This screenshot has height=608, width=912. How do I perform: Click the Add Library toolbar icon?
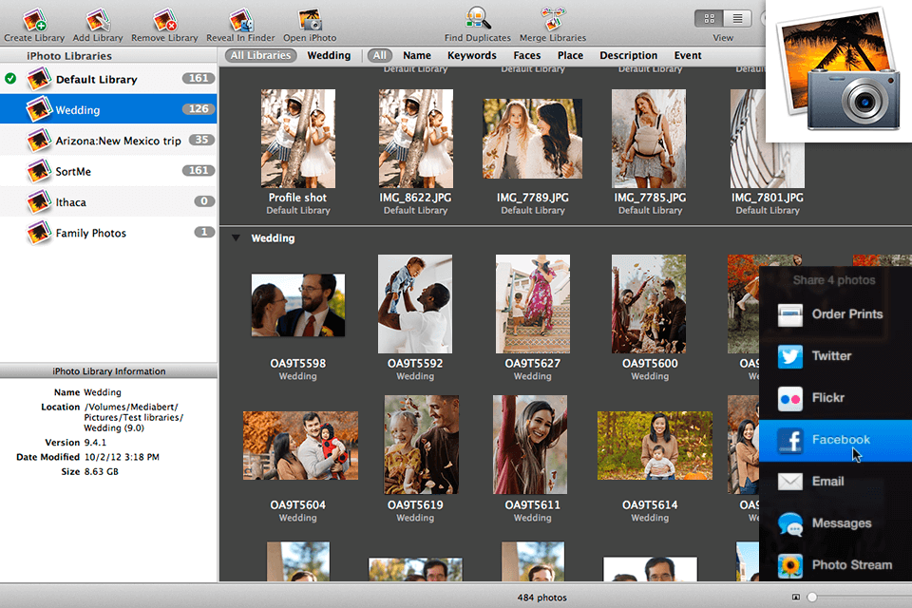tap(98, 20)
